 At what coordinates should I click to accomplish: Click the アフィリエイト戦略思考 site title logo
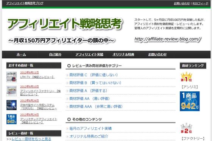pyautogui.click(x=65, y=24)
